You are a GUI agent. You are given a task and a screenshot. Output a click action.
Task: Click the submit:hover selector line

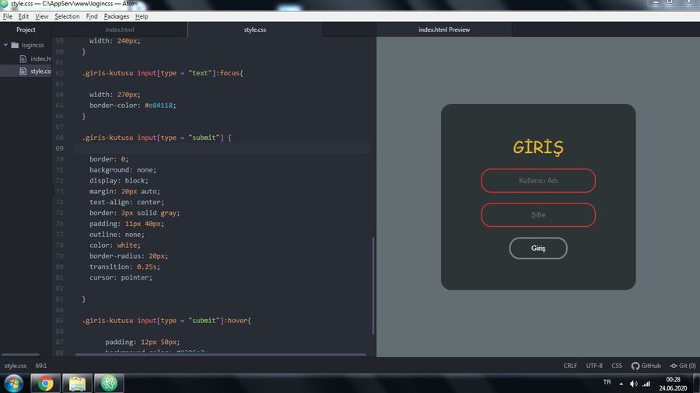click(166, 321)
